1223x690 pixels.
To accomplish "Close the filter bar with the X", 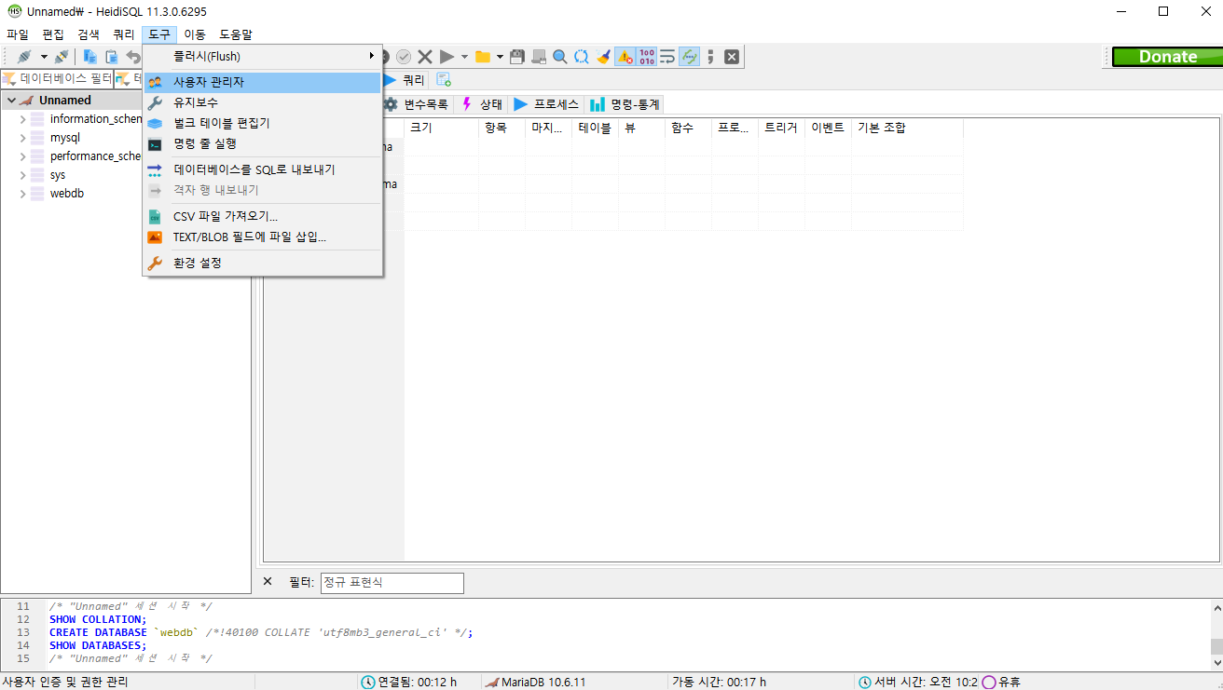I will tap(268, 581).
